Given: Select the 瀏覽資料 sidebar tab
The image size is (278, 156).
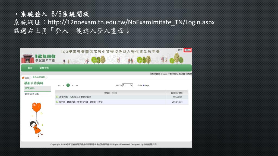Looking at the screenshot, I should click(x=37, y=89).
